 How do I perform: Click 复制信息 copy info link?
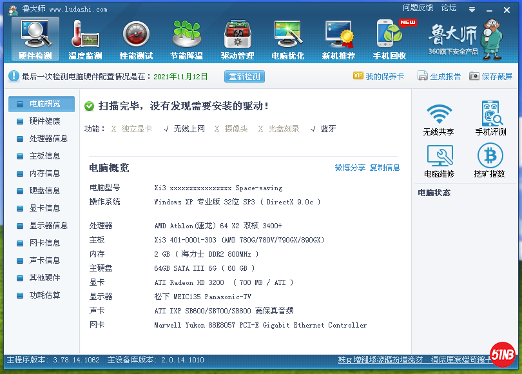385,168
